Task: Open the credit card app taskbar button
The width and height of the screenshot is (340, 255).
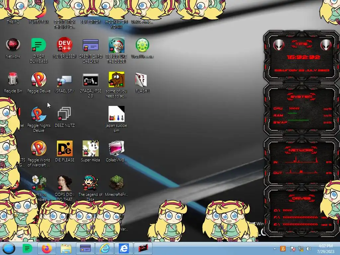Action: pyautogui.click(x=85, y=248)
